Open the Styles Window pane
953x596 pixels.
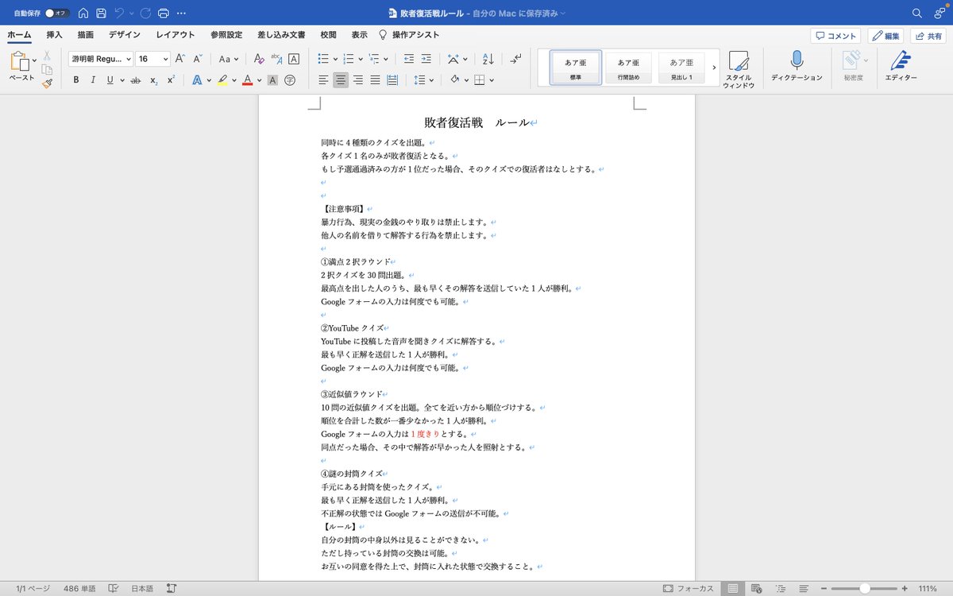738,70
